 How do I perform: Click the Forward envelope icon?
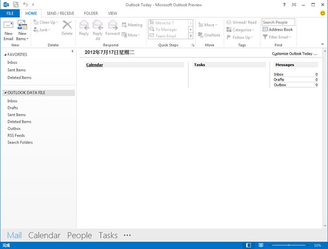[x=113, y=25]
